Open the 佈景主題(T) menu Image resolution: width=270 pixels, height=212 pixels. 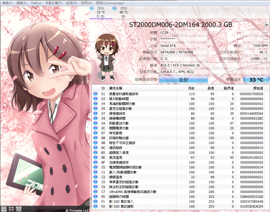pyautogui.click(x=54, y=3)
